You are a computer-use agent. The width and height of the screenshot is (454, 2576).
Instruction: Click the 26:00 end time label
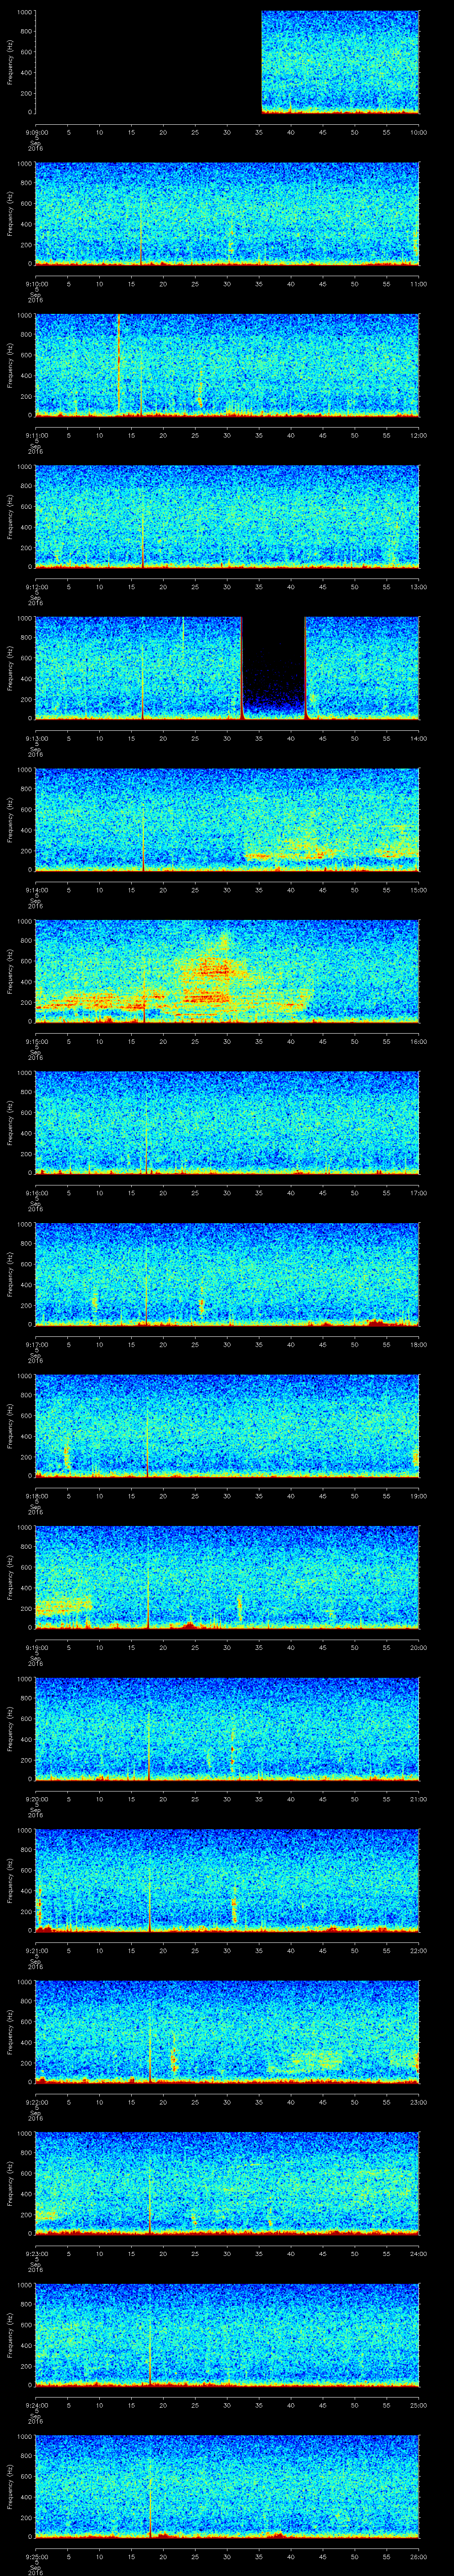pyautogui.click(x=418, y=2555)
